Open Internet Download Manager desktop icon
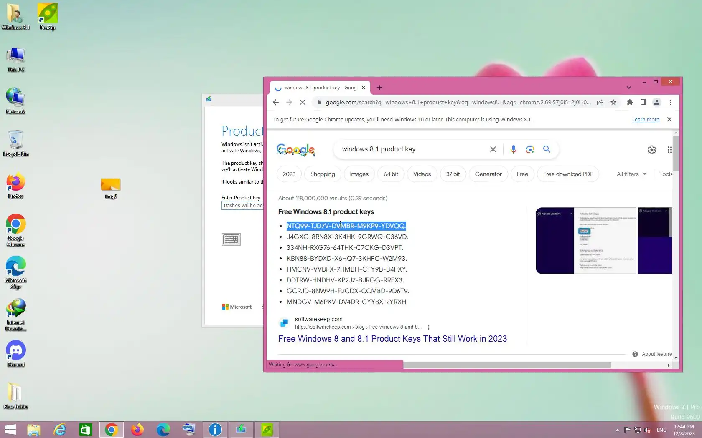Screen dimensions: 702x438 16,315
